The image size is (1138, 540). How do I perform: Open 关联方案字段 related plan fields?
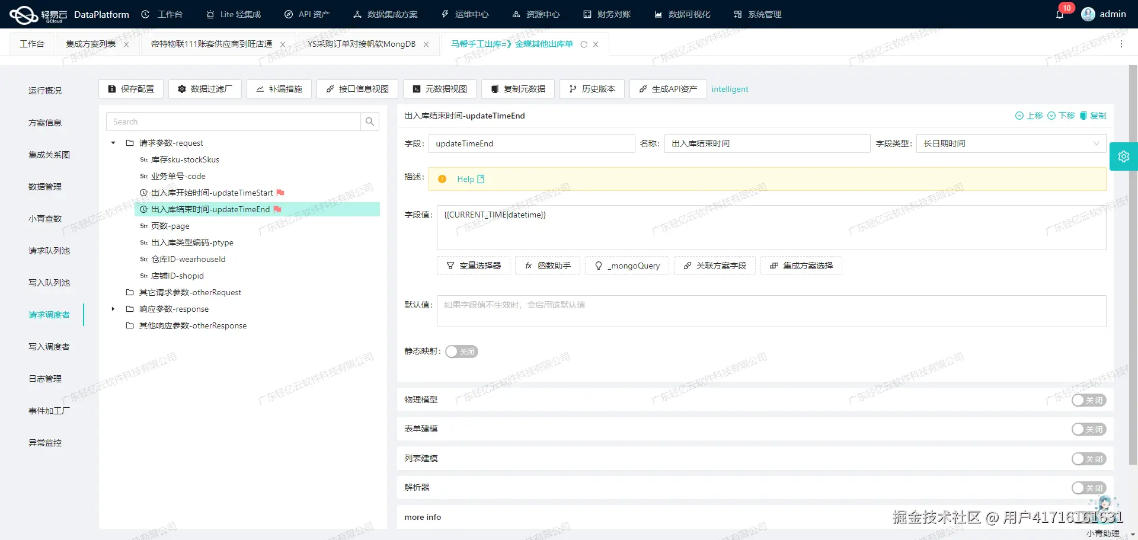714,266
